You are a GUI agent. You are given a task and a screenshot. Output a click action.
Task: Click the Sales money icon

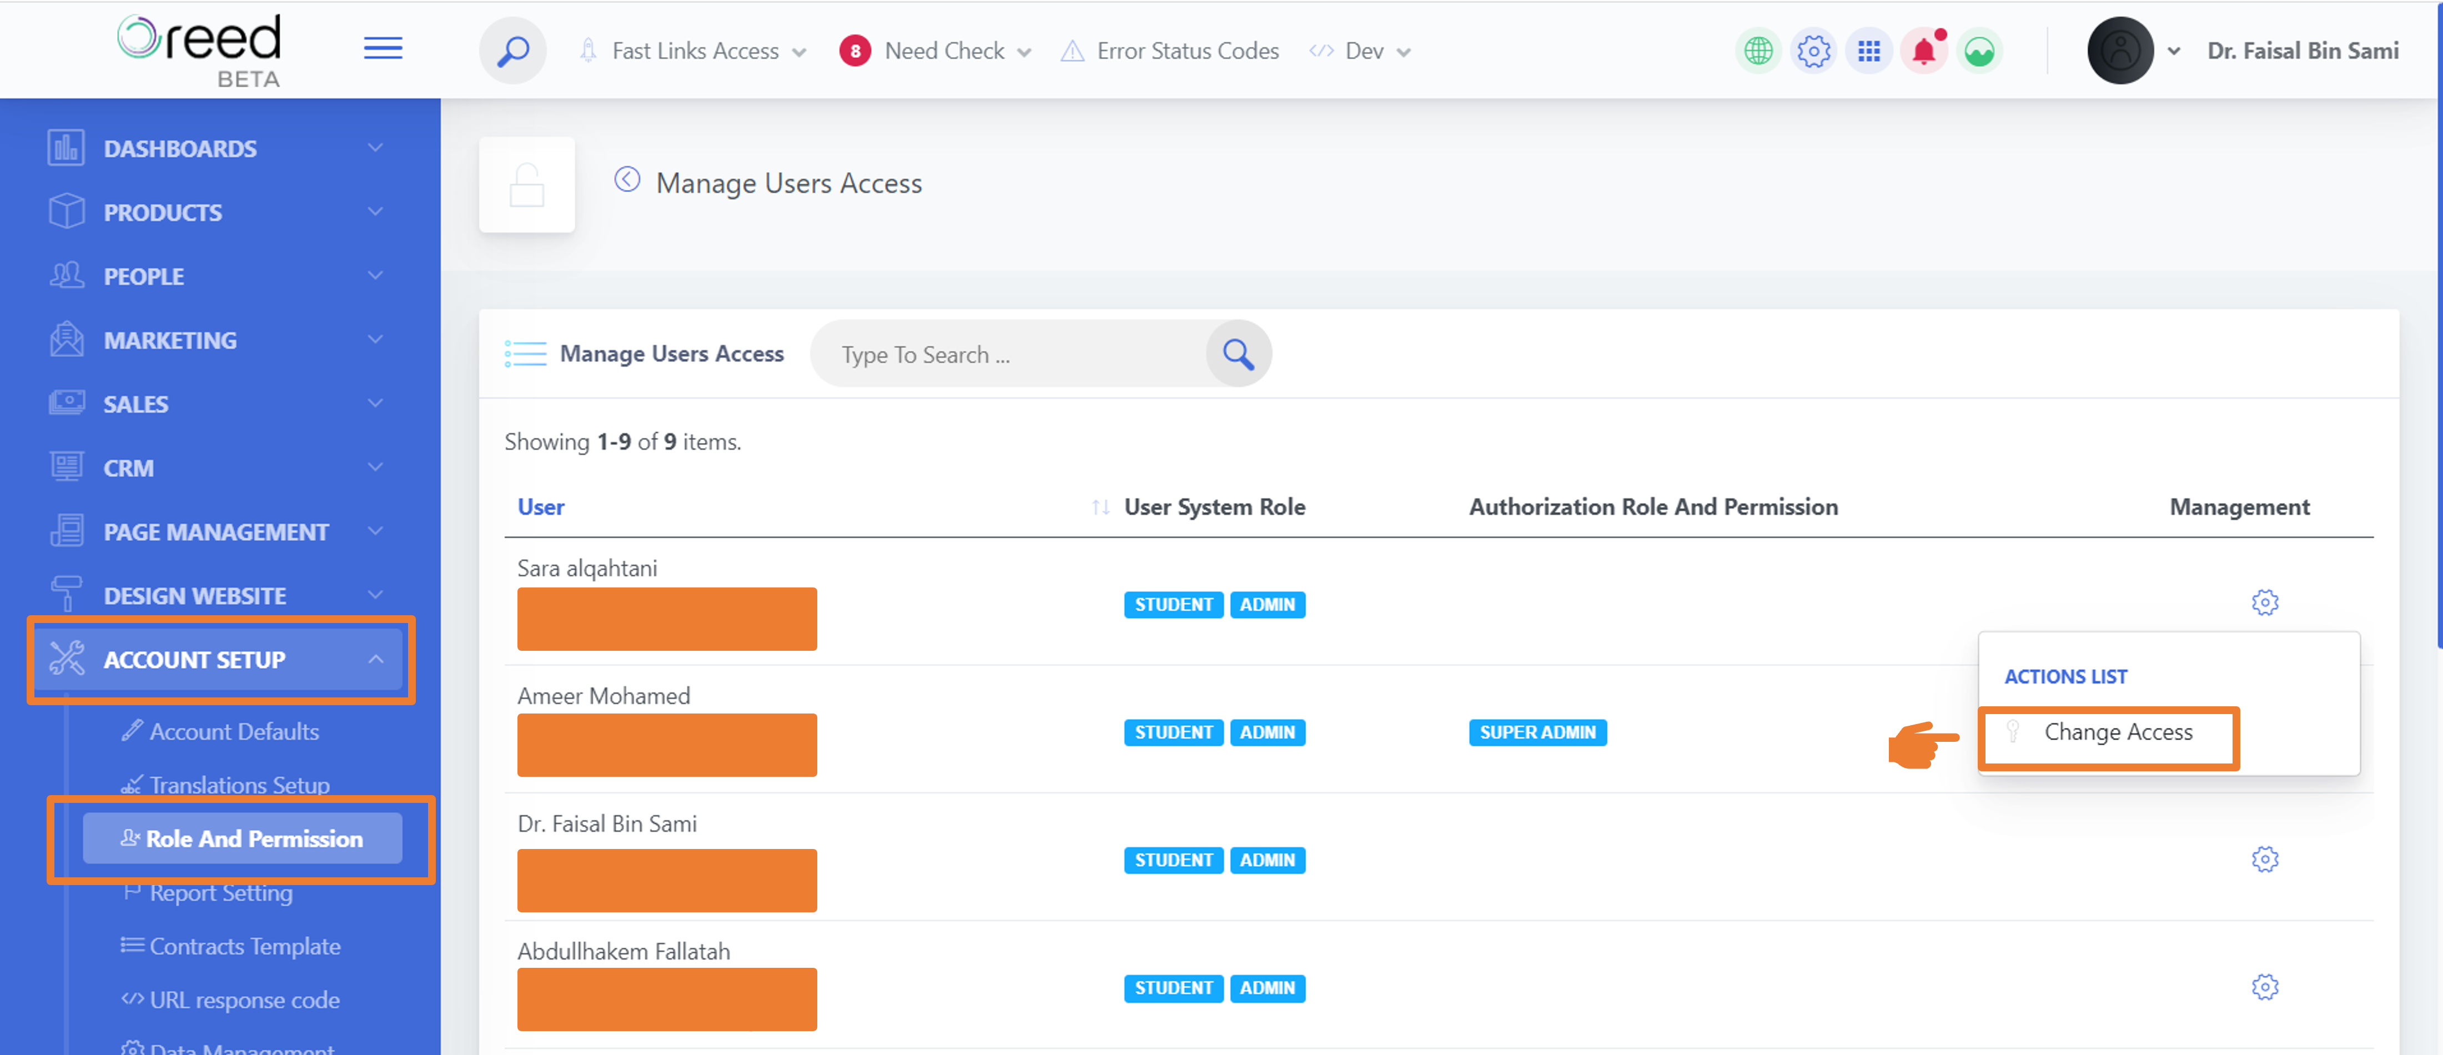coord(67,403)
